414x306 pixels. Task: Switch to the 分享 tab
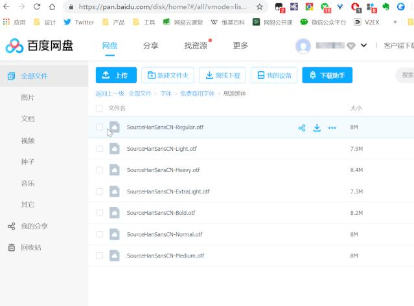pyautogui.click(x=151, y=46)
